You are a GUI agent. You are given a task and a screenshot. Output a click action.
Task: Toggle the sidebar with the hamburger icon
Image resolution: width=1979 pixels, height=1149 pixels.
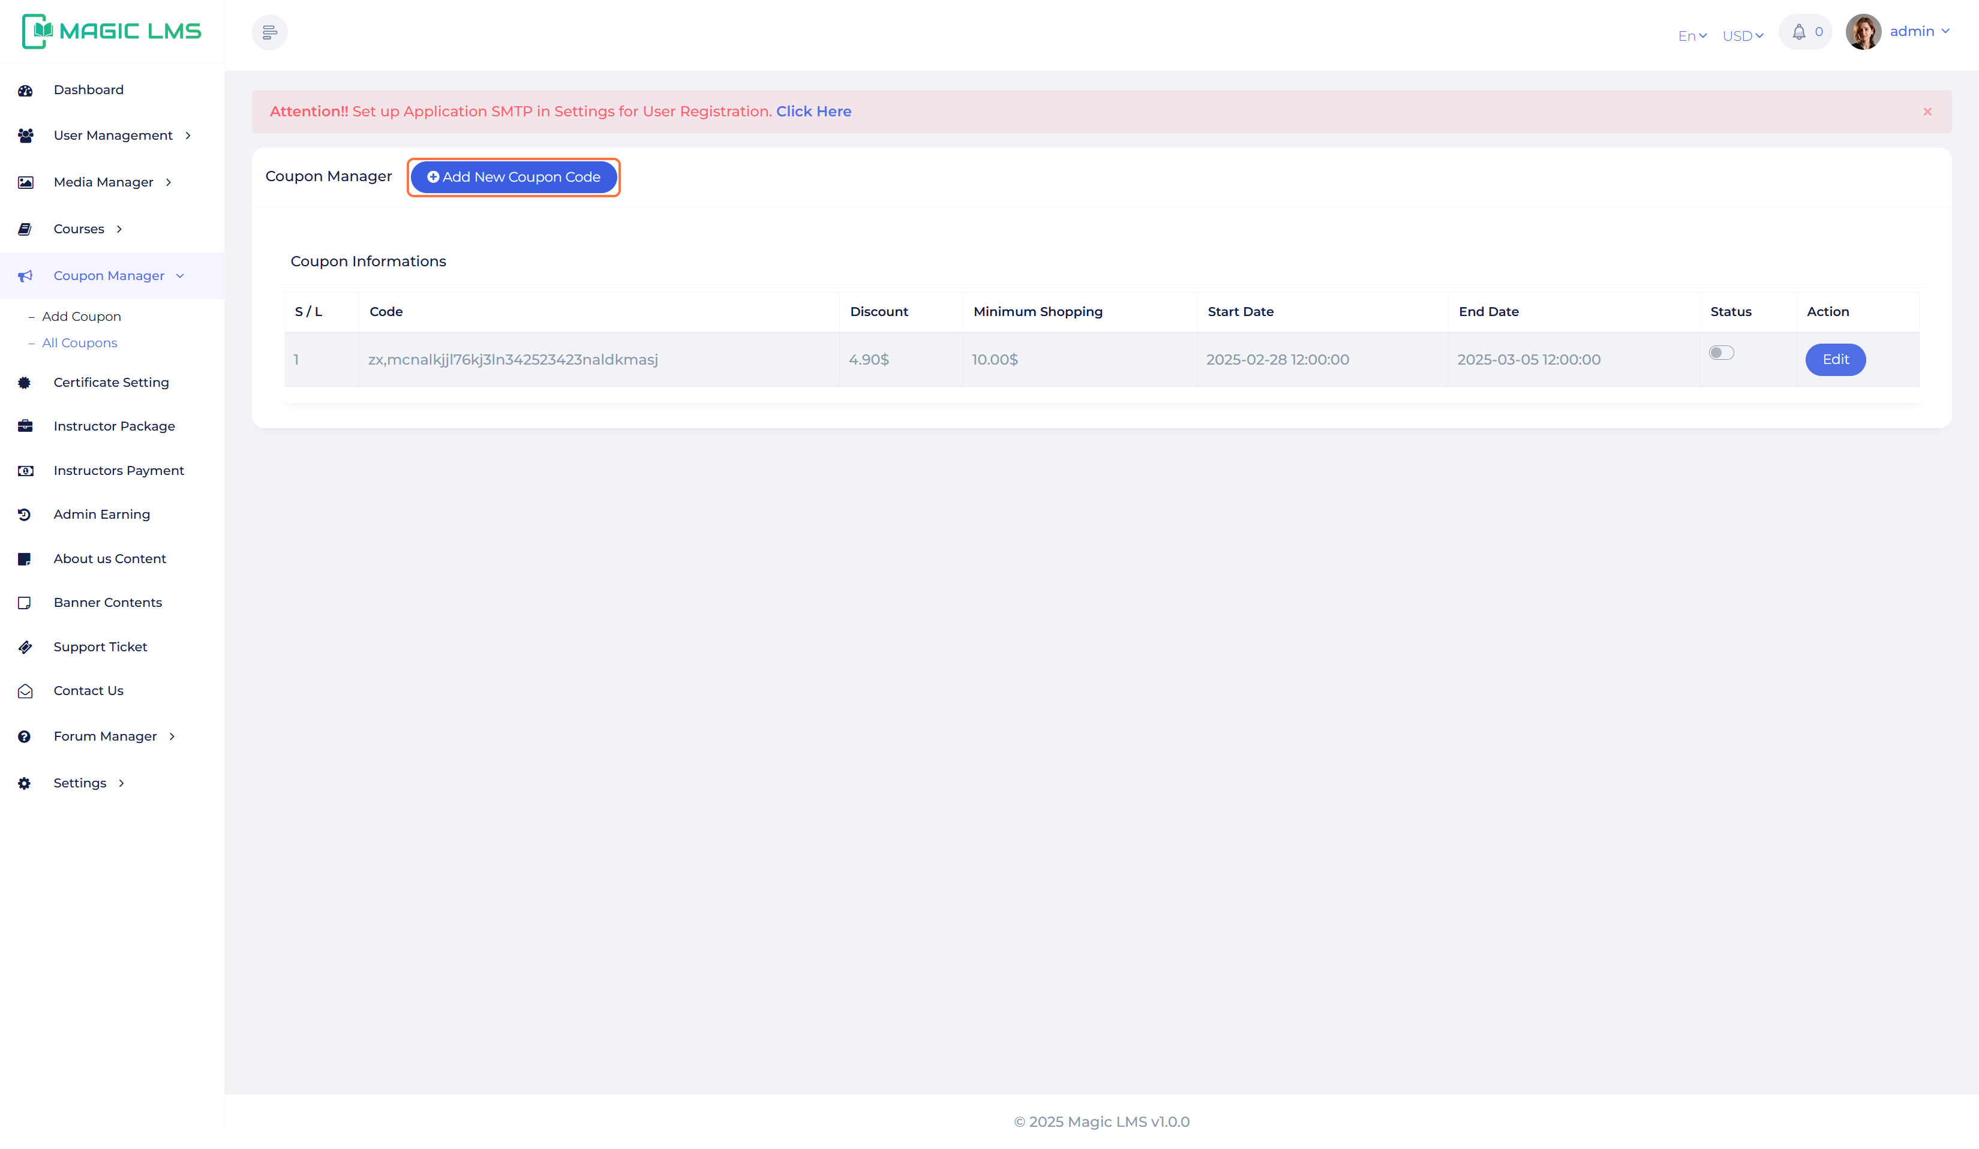point(269,32)
